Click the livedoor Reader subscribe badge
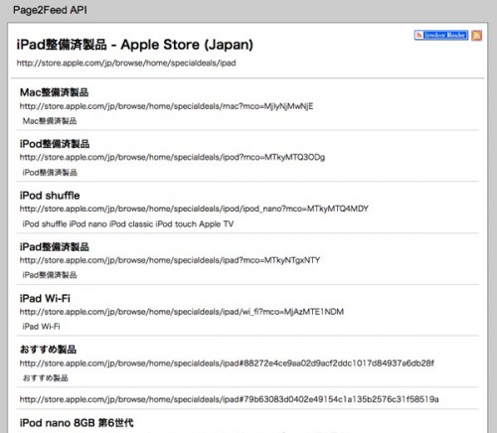The height and width of the screenshot is (433, 497). point(441,35)
